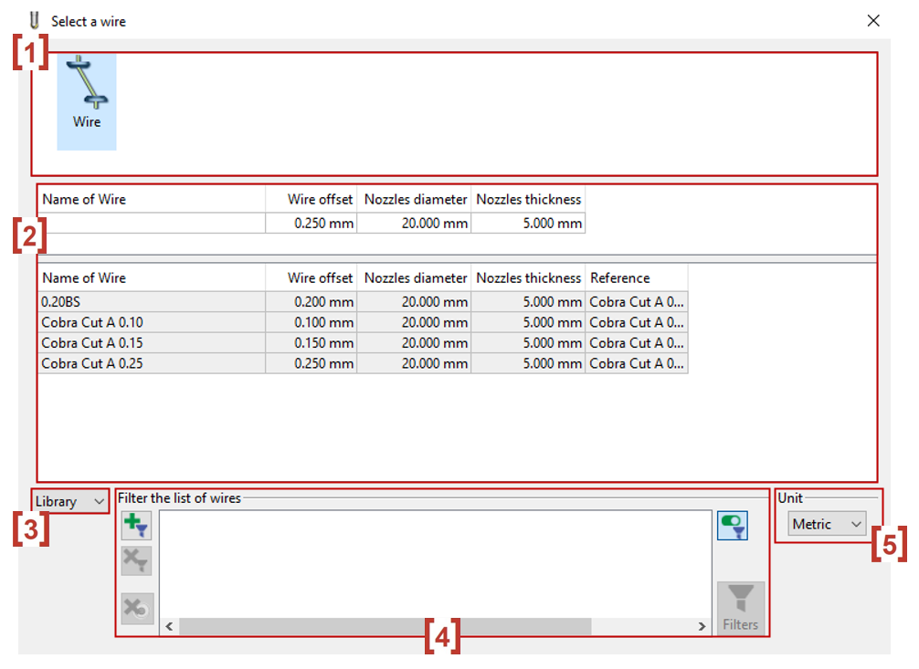The image size is (919, 669).
Task: Click the Filters funnel button
Action: pyautogui.click(x=740, y=607)
